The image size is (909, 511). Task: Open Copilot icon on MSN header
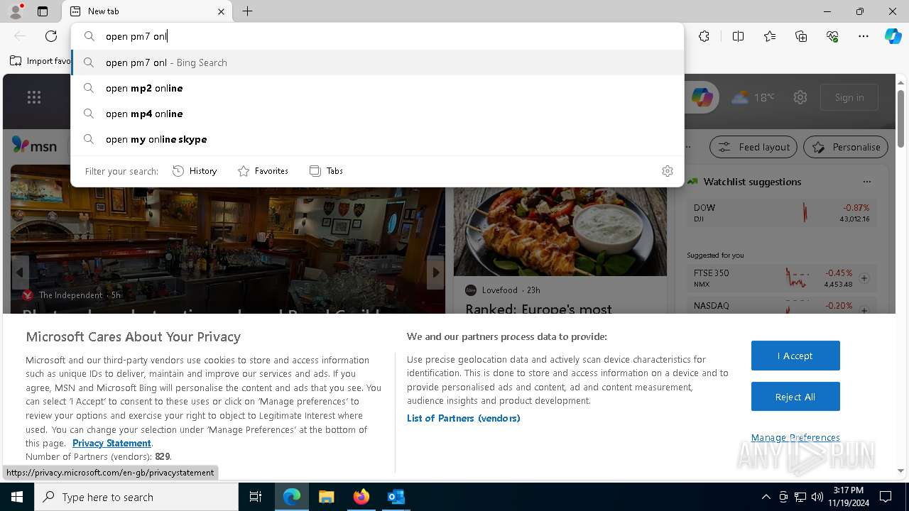click(702, 97)
